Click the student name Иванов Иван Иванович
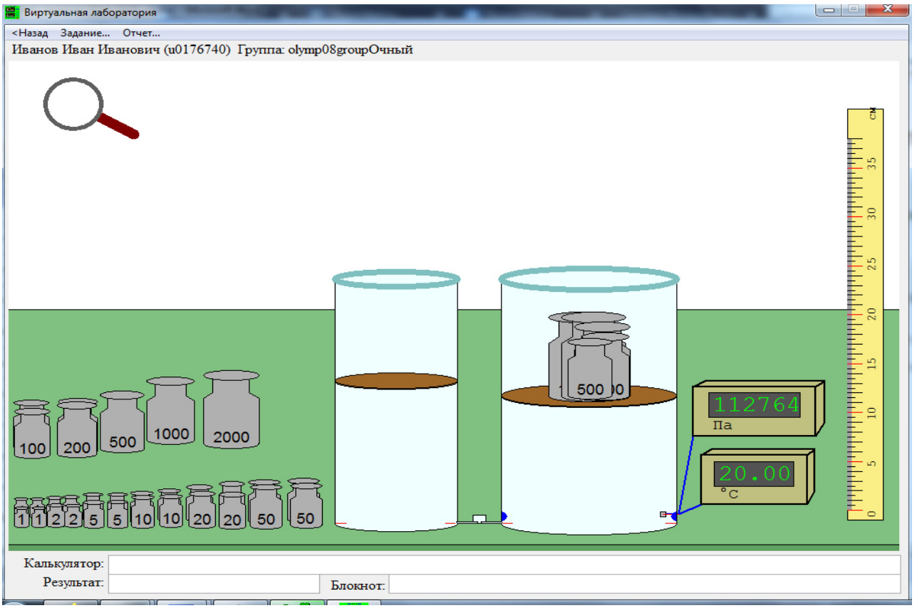 [86, 50]
